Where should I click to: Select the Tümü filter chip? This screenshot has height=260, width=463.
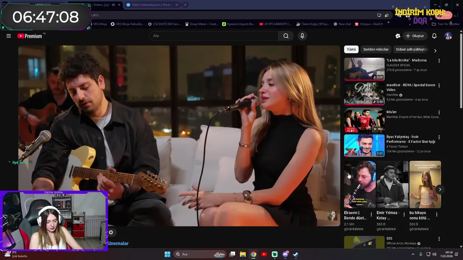pos(351,49)
